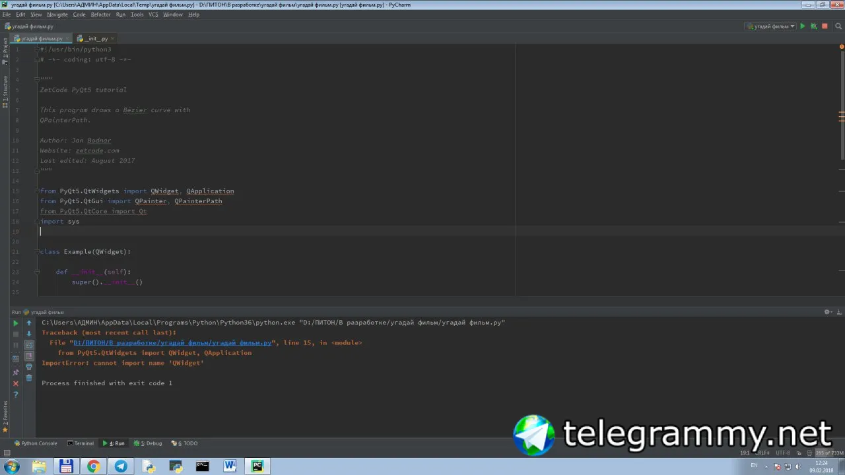Open PyCharm from the taskbar

(x=257, y=466)
